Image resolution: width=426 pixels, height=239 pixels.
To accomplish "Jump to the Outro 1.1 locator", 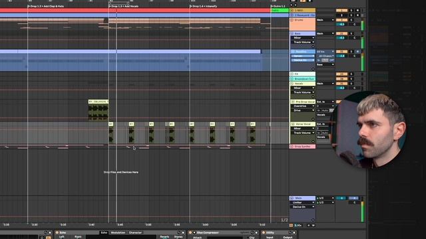I will tap(278, 6).
